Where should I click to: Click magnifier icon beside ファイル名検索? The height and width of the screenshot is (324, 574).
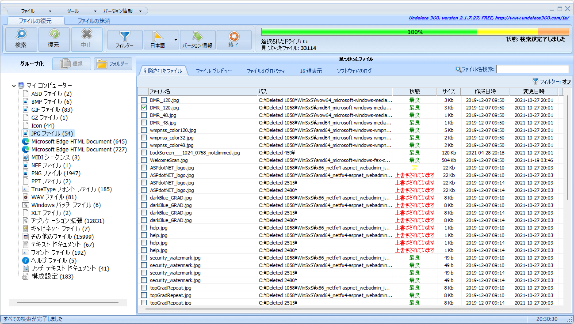(x=458, y=69)
